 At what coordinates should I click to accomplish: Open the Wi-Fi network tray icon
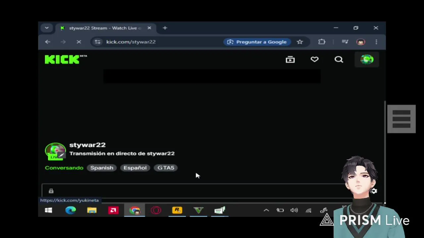coord(308,211)
